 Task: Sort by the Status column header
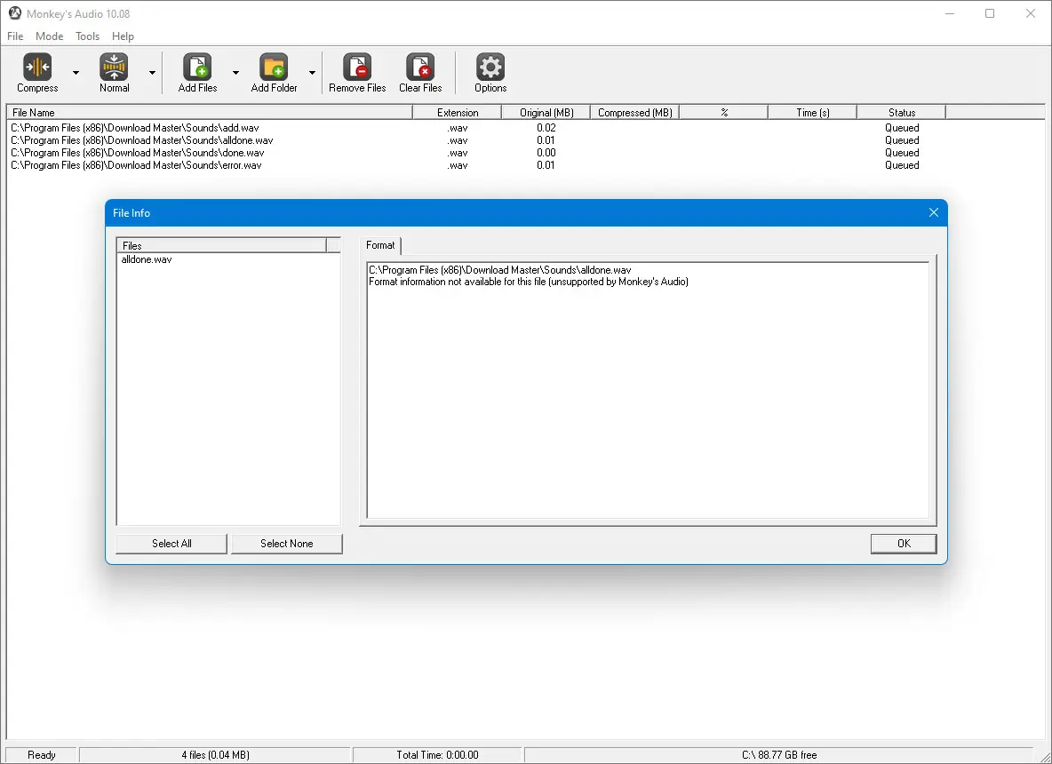point(902,113)
